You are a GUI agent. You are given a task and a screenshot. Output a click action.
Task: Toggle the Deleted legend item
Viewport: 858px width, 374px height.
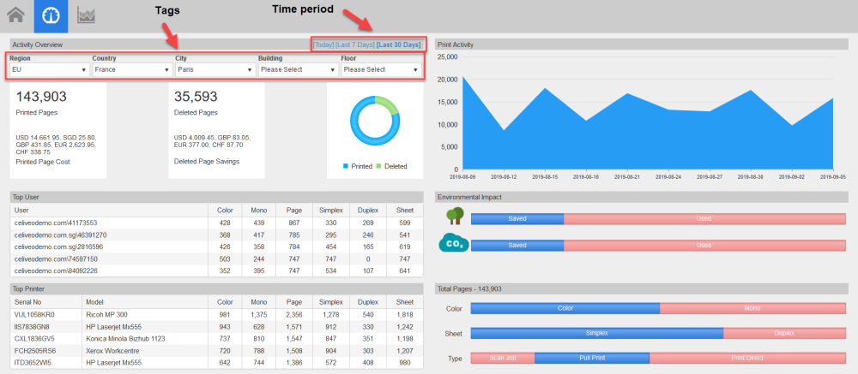pos(392,167)
